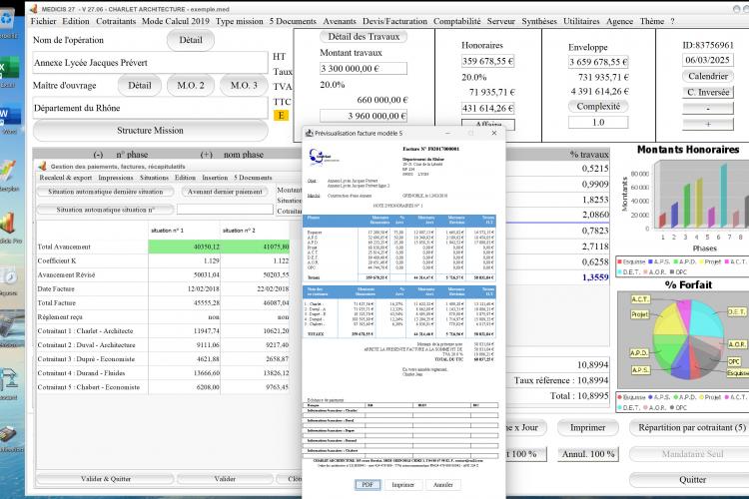Launch the Medicis Pro desktop shortcut
Screen dimensions: 749x499
tap(8, 225)
